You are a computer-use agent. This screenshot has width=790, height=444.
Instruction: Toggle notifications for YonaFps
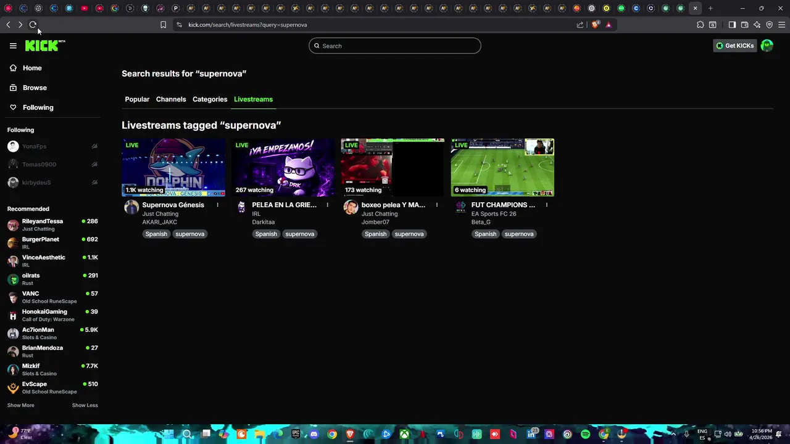[94, 146]
